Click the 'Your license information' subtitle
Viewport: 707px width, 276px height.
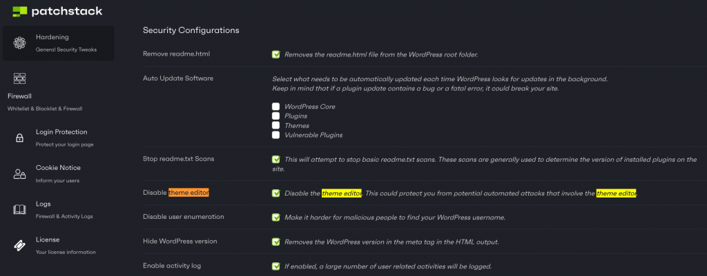pyautogui.click(x=66, y=252)
